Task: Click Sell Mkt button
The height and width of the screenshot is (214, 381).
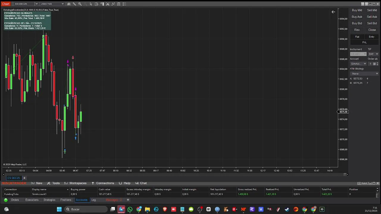Action: click(372, 10)
